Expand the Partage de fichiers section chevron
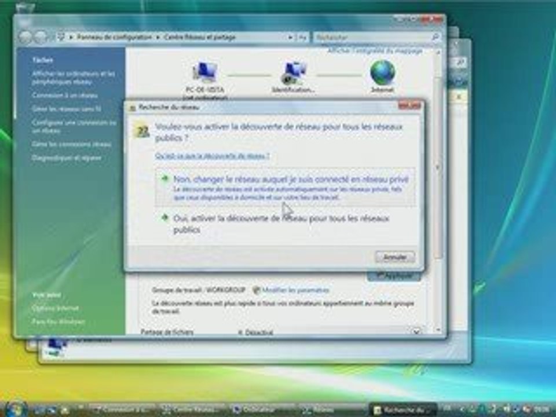Image resolution: width=556 pixels, height=417 pixels. coord(416,331)
